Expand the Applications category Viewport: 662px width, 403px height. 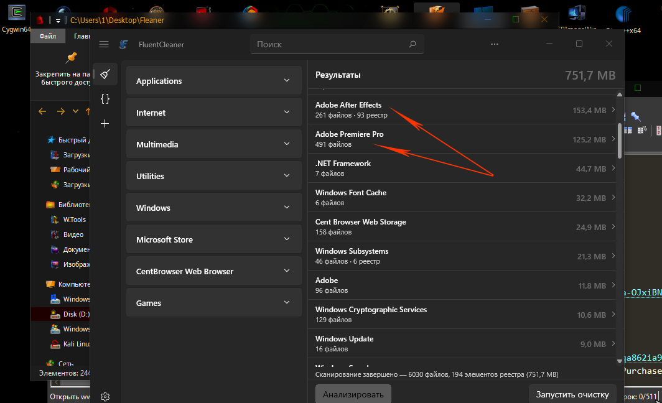click(213, 80)
